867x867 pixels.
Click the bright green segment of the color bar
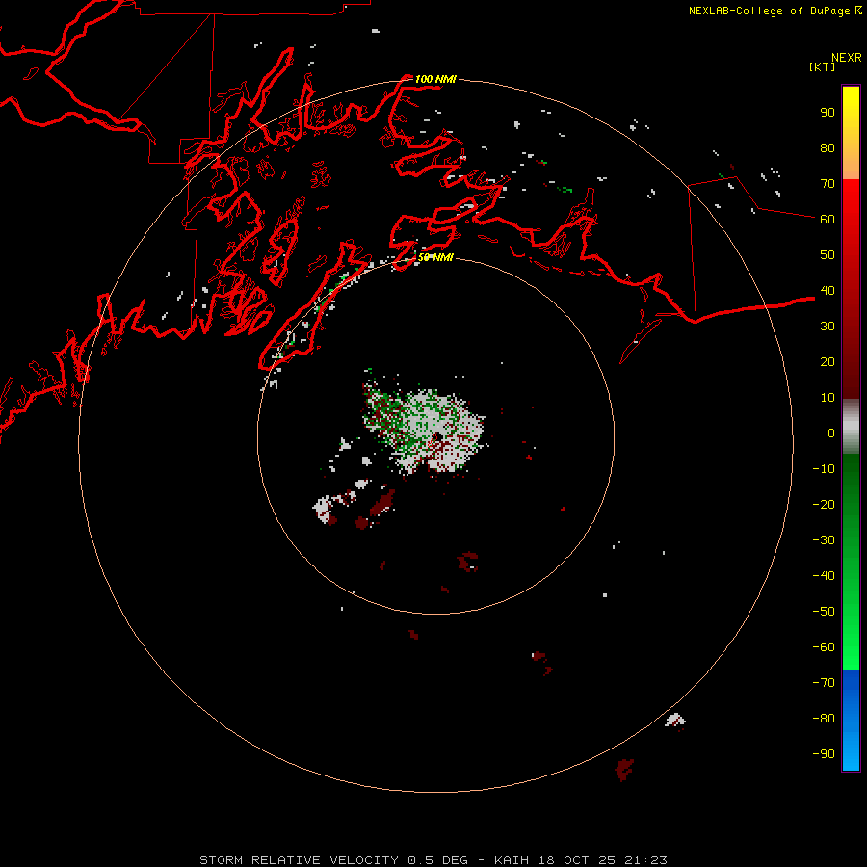point(851,562)
